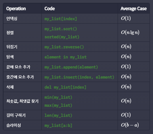Click the O(1) value in append row
The height and width of the screenshot is (134, 153).
pos(126,66)
